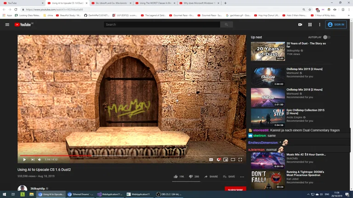Bookmark this page with star icon

tap(310, 10)
